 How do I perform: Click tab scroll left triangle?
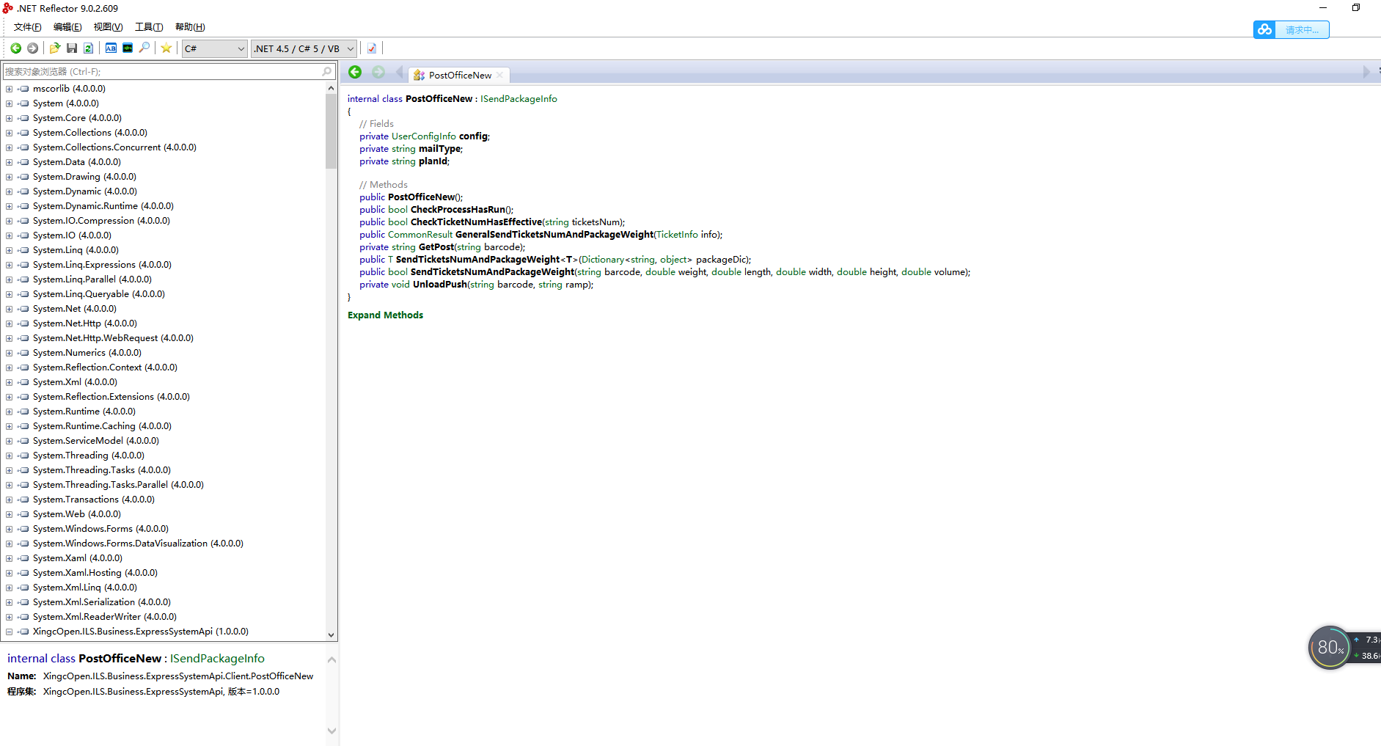tap(399, 72)
